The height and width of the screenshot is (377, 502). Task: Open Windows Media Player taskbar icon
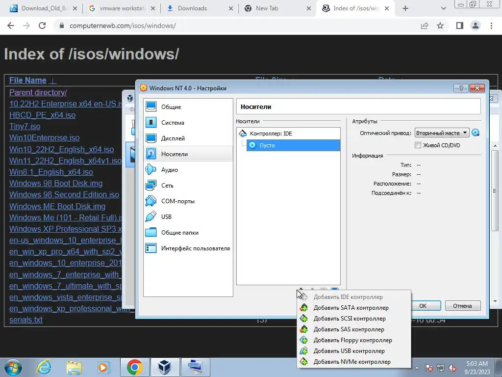(x=103, y=367)
